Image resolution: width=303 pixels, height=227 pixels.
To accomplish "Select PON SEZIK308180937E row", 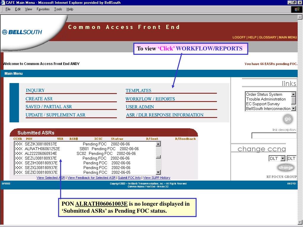I will pos(85,144).
